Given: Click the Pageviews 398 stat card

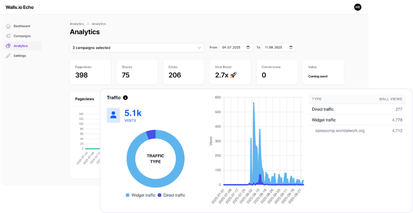Looking at the screenshot, I should point(90,72).
